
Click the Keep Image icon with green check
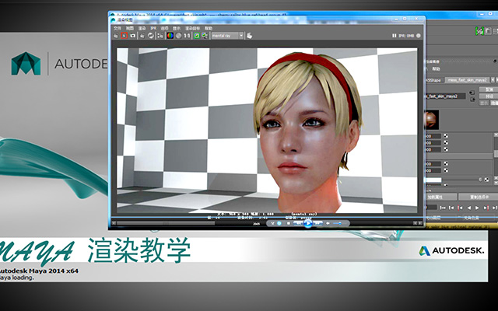pos(197,36)
